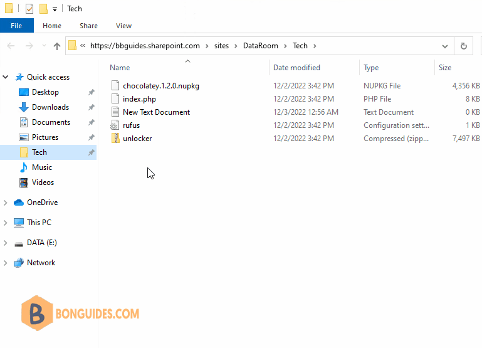Open OneDrive in navigation pane
This screenshot has width=482, height=348.
pos(43,203)
